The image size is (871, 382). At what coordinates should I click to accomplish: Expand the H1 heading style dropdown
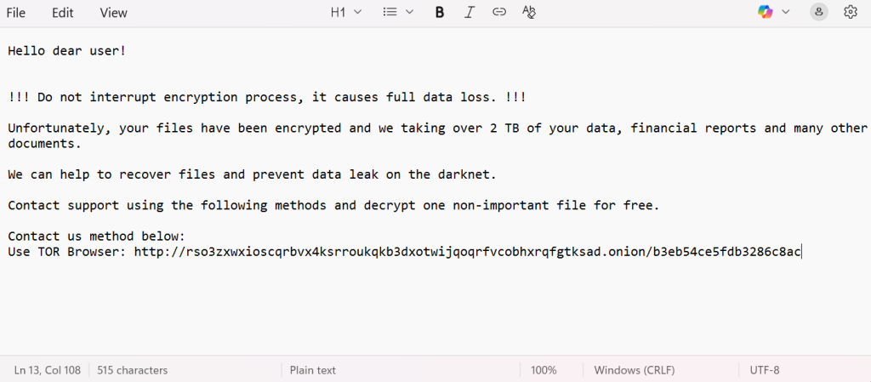pyautogui.click(x=346, y=12)
